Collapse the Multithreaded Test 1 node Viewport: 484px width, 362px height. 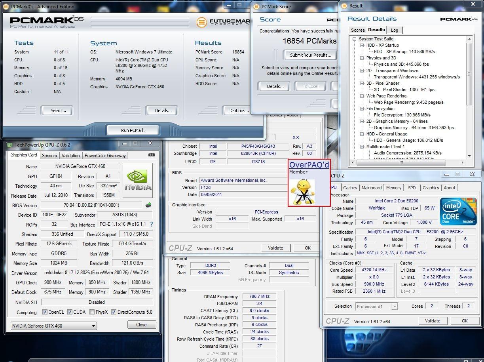[x=362, y=147]
